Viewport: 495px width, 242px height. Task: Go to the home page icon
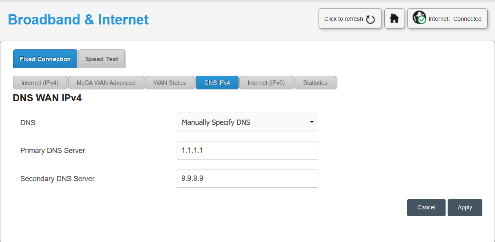click(x=394, y=18)
